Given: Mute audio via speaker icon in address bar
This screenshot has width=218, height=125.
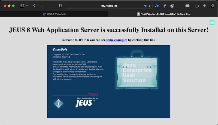Looking at the screenshot, I should (x=146, y=6).
